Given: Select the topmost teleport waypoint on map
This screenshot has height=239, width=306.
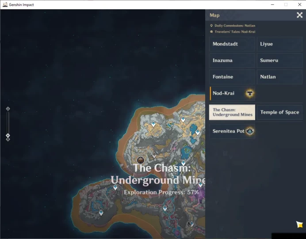Looking at the screenshot, I should pyautogui.click(x=183, y=119).
